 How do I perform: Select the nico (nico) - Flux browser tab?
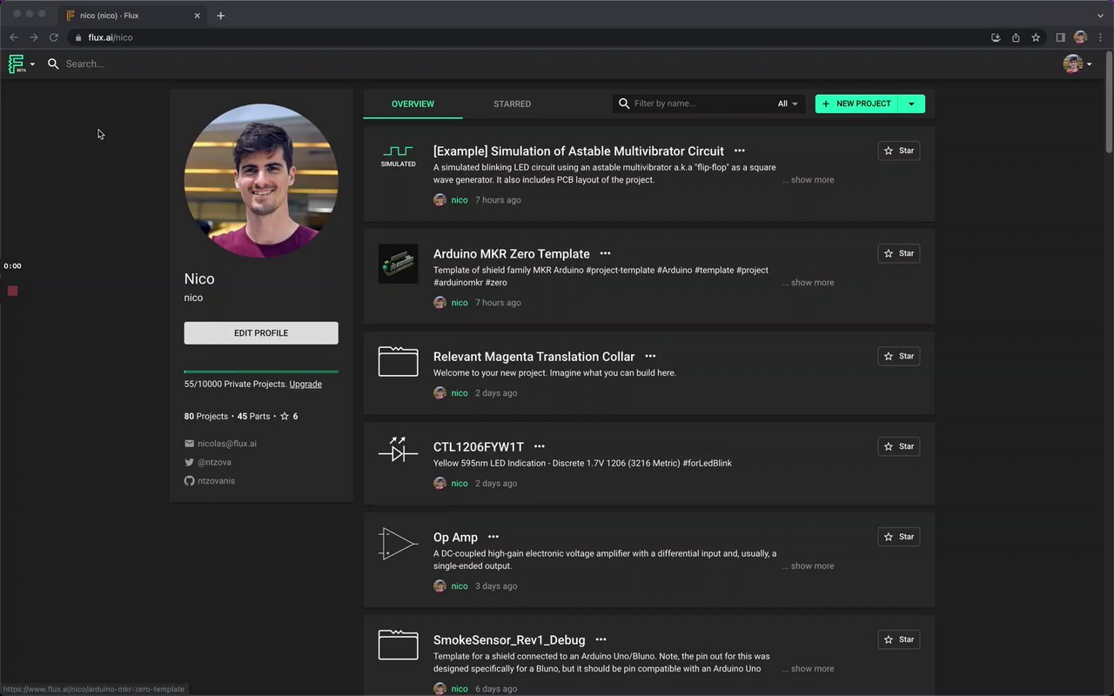(x=132, y=15)
